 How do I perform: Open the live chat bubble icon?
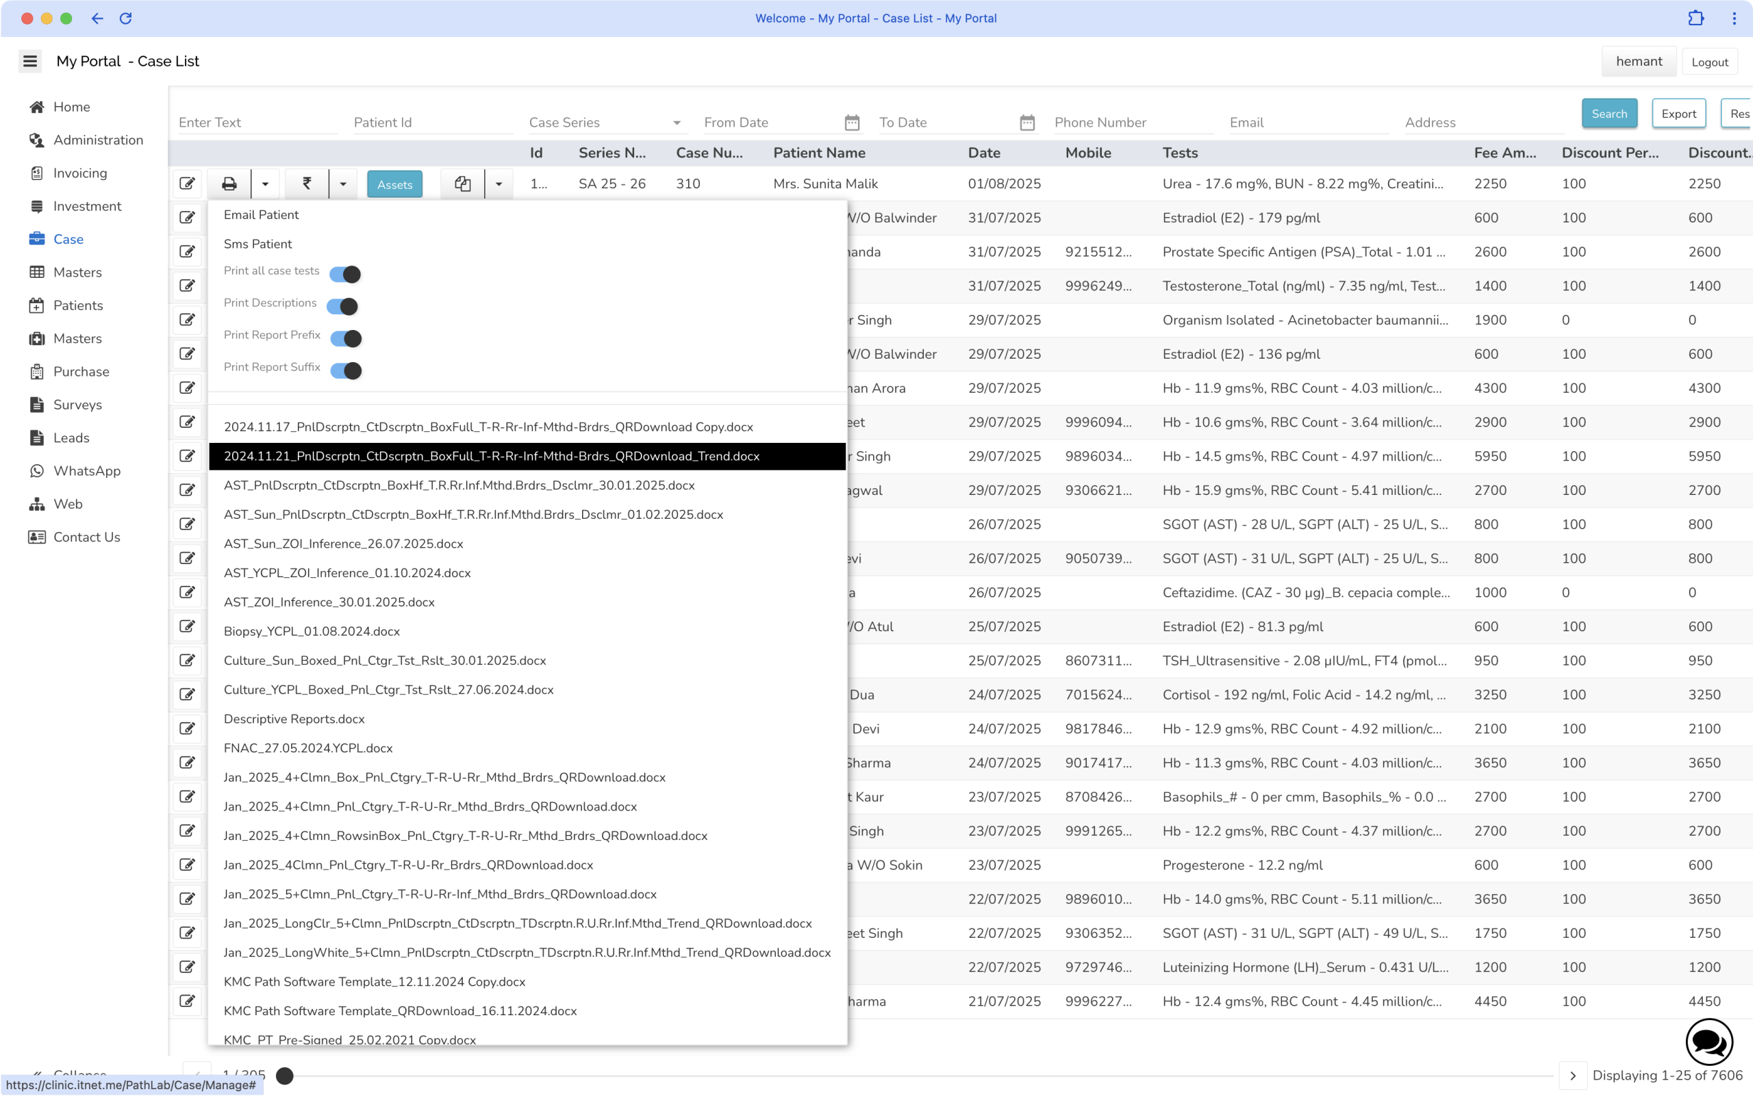pyautogui.click(x=1708, y=1043)
